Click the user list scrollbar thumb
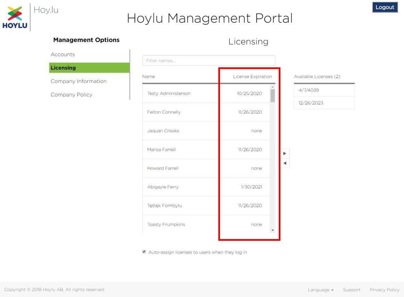 tap(272, 96)
